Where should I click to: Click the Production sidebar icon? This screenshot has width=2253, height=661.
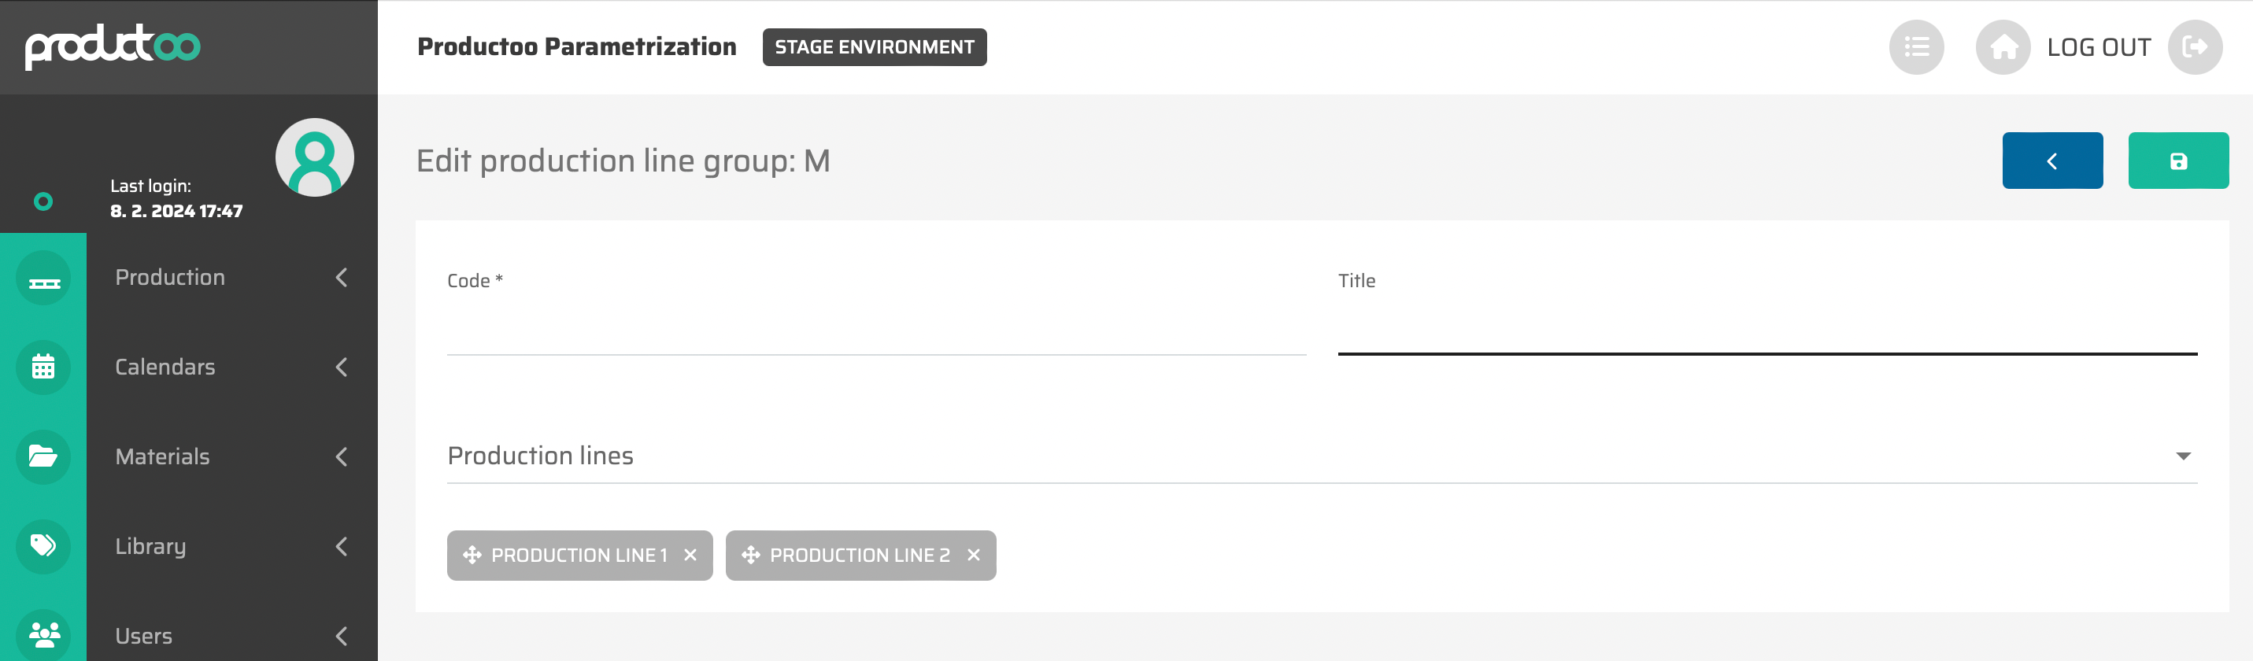tap(43, 278)
